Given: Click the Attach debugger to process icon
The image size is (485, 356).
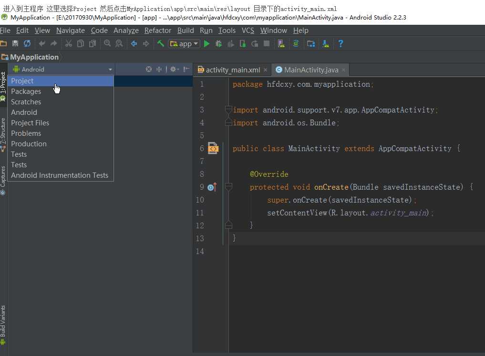Looking at the screenshot, I should pyautogui.click(x=243, y=43).
